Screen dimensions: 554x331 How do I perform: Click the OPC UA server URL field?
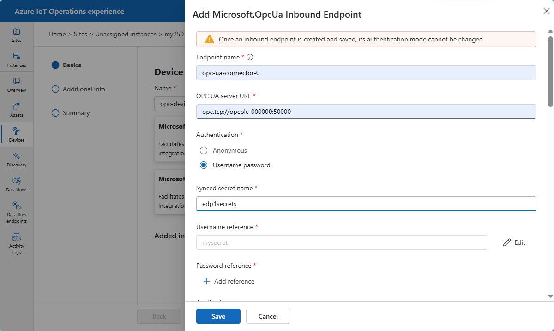(x=366, y=112)
